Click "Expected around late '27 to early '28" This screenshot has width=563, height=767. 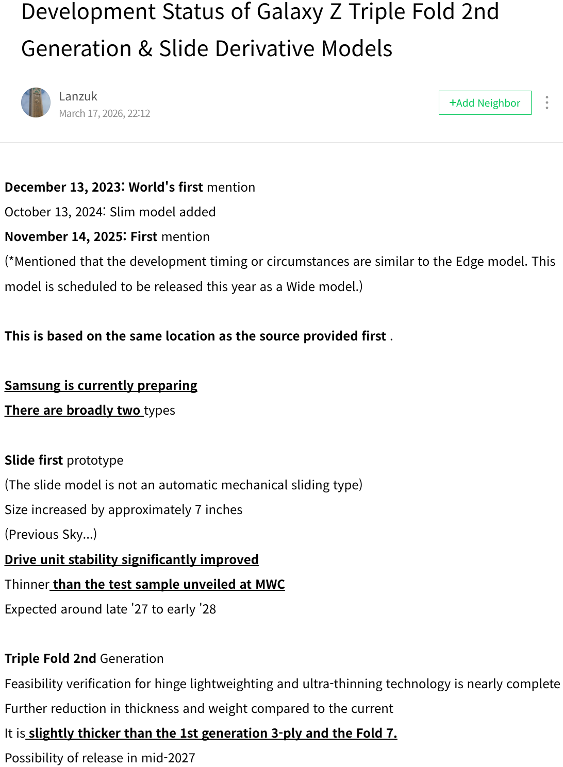110,609
